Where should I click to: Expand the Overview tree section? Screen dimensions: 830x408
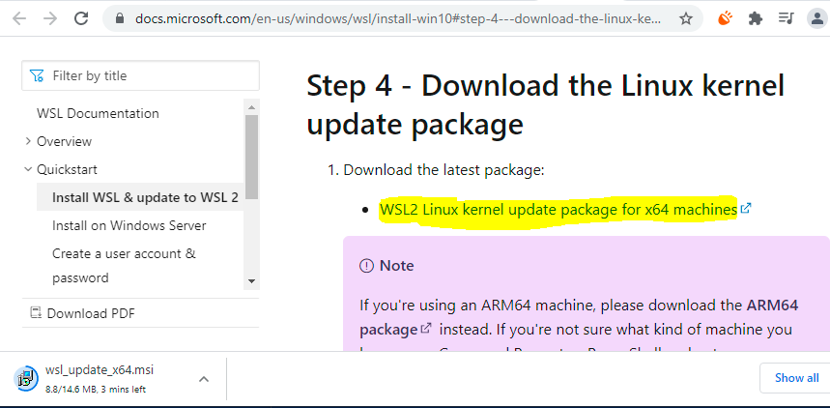coord(28,141)
